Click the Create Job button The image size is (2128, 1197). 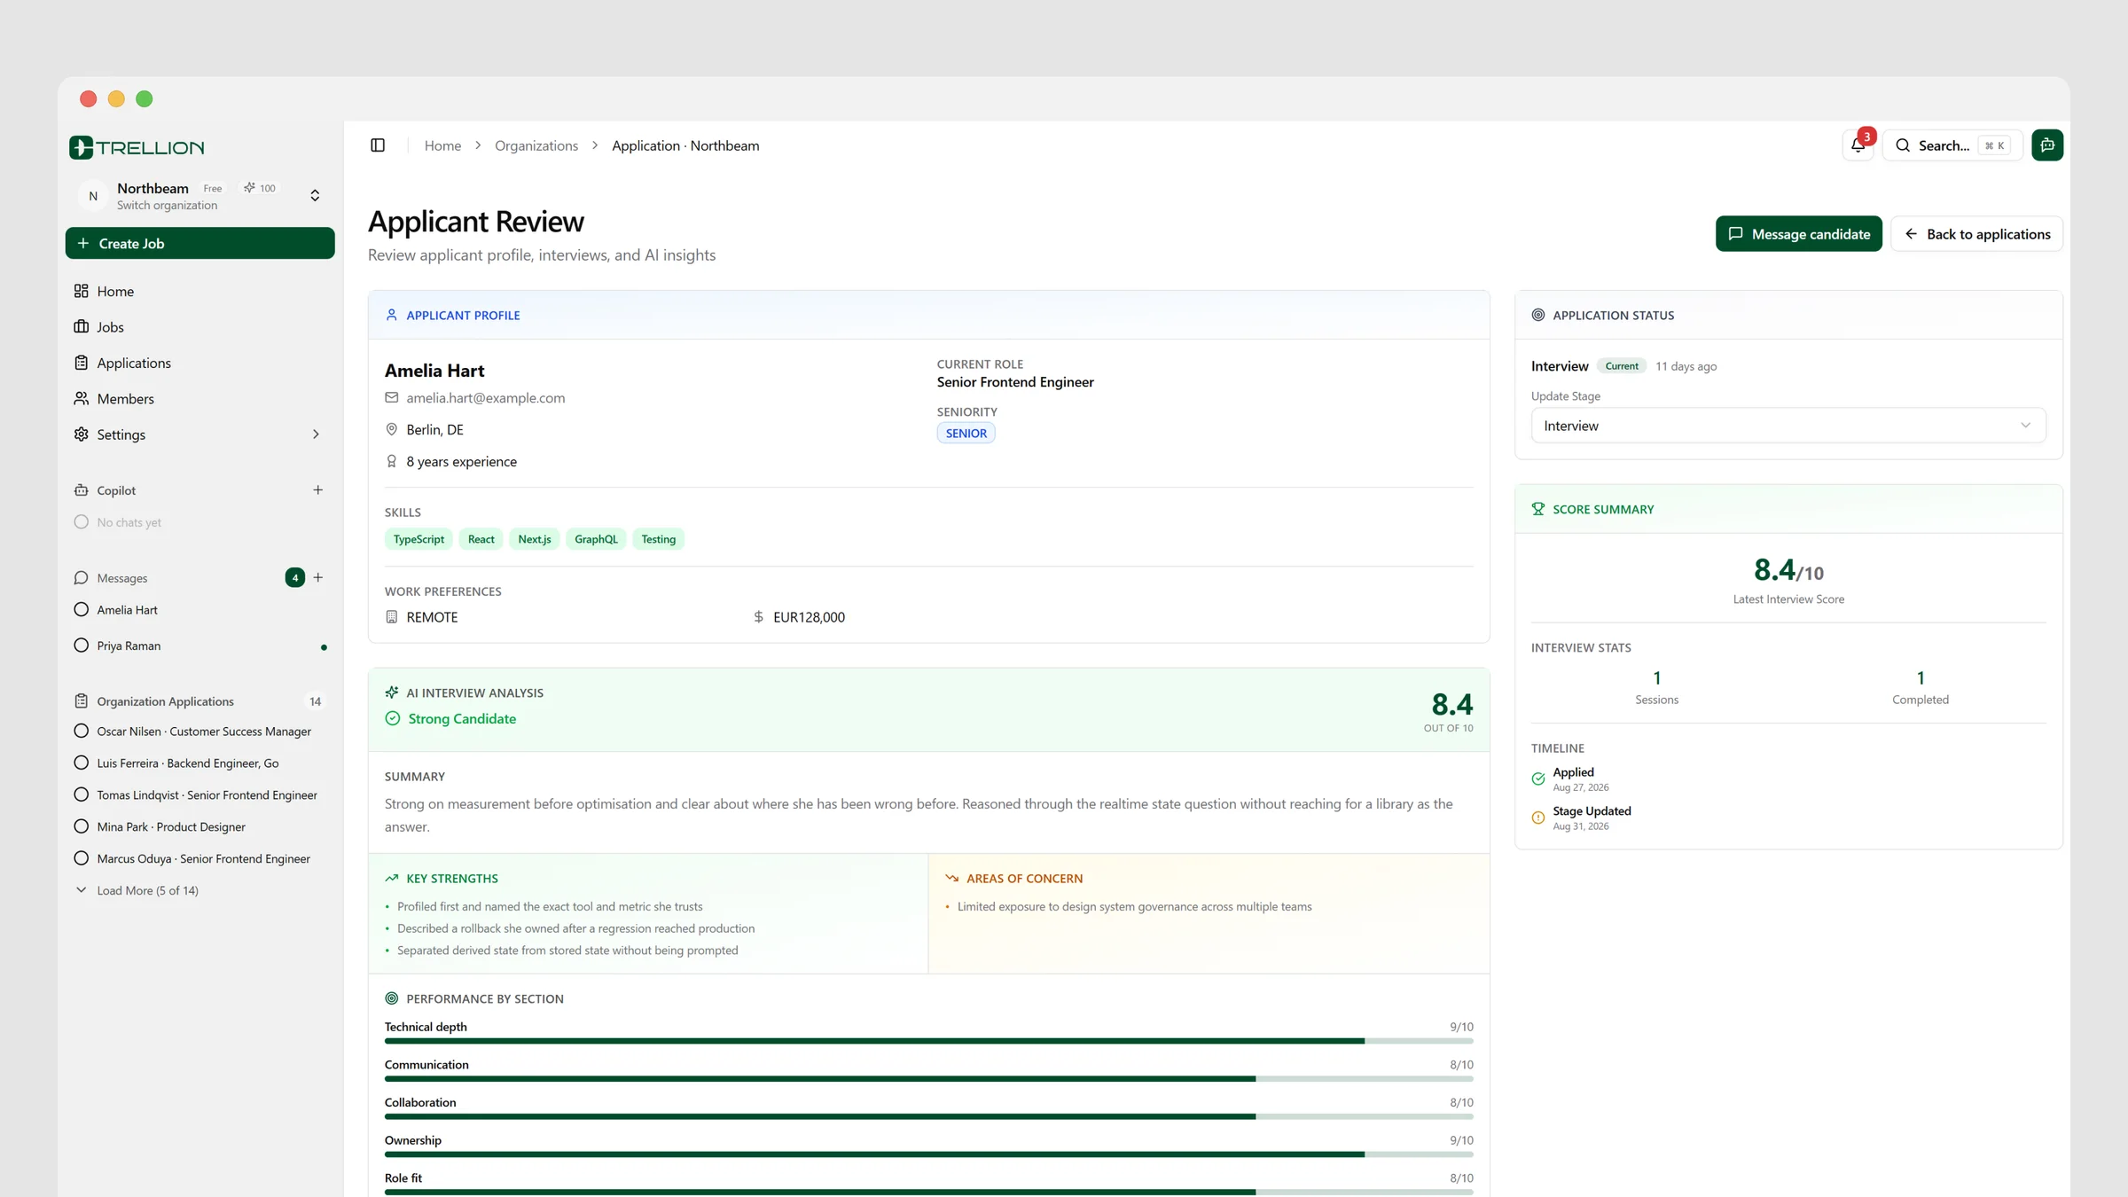click(x=200, y=243)
